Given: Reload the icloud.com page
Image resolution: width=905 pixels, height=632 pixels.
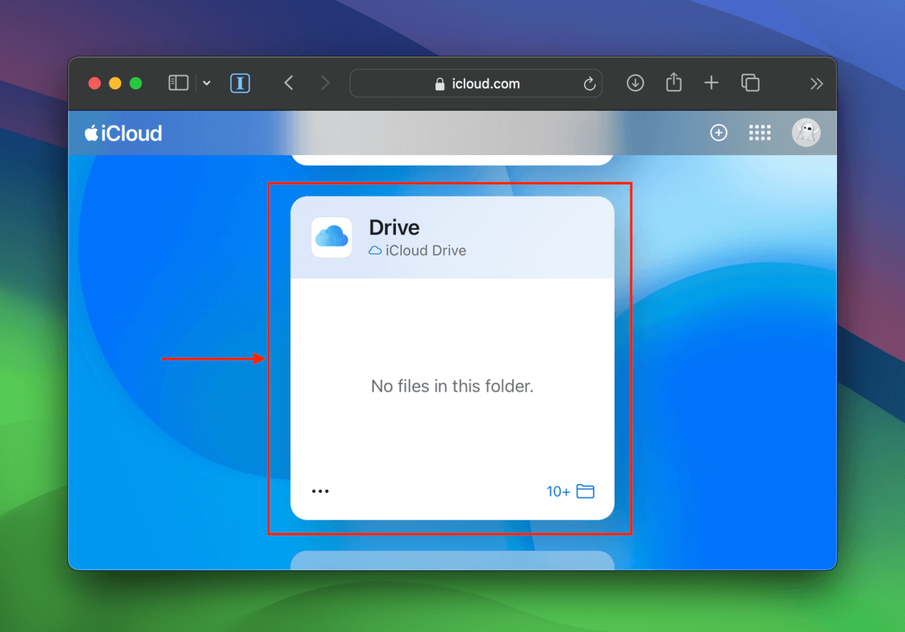Looking at the screenshot, I should pos(590,84).
